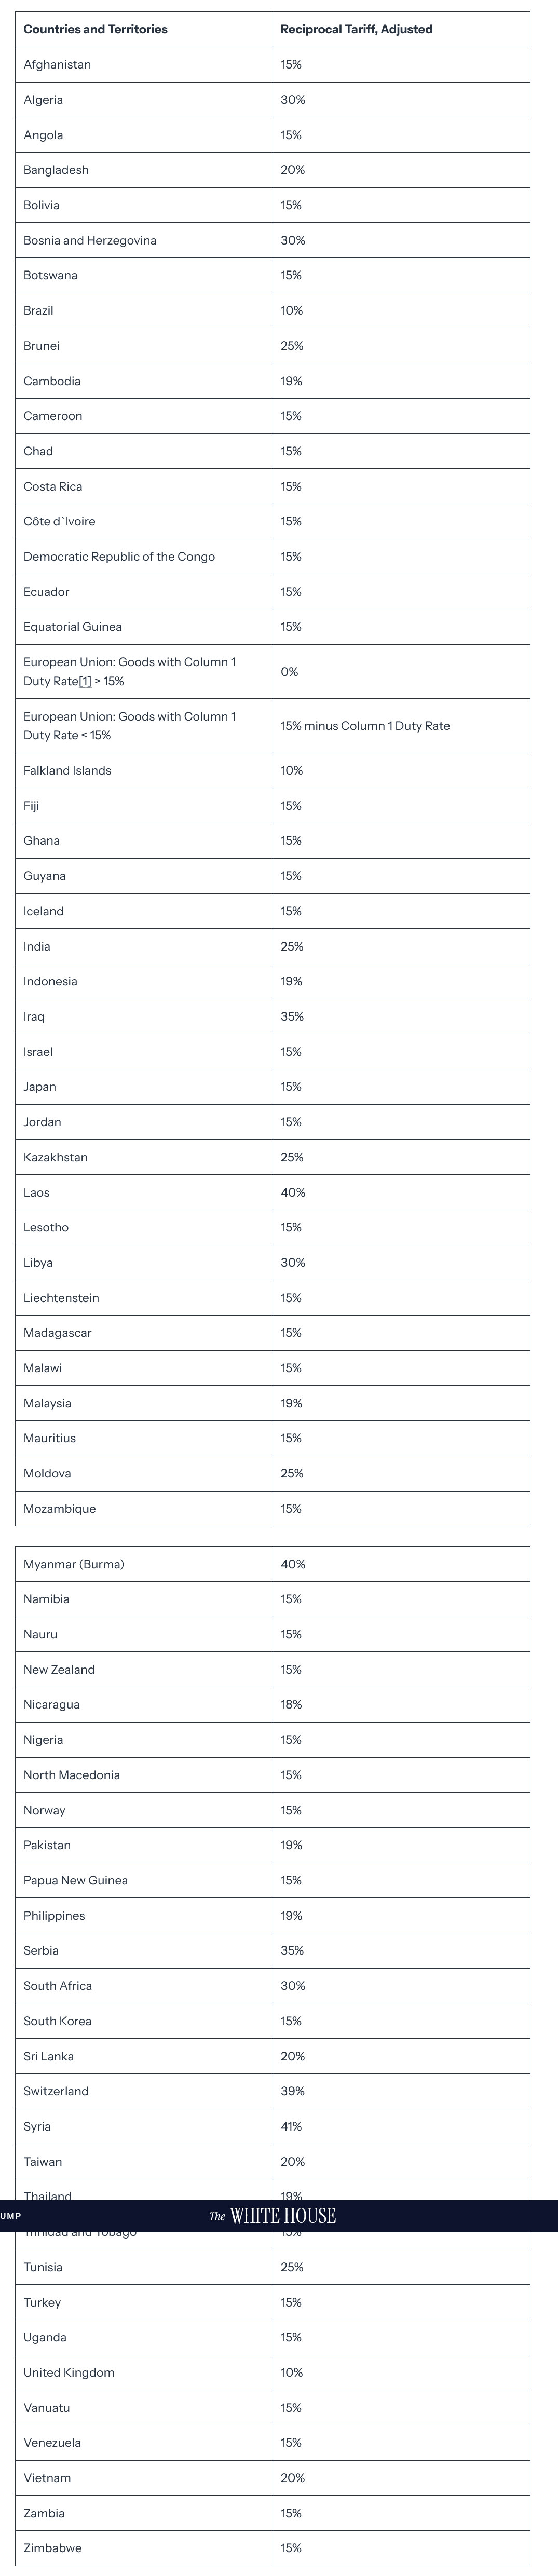The height and width of the screenshot is (2576, 558).
Task: Click Switzerland's 39% tariff value
Action: point(292,2091)
